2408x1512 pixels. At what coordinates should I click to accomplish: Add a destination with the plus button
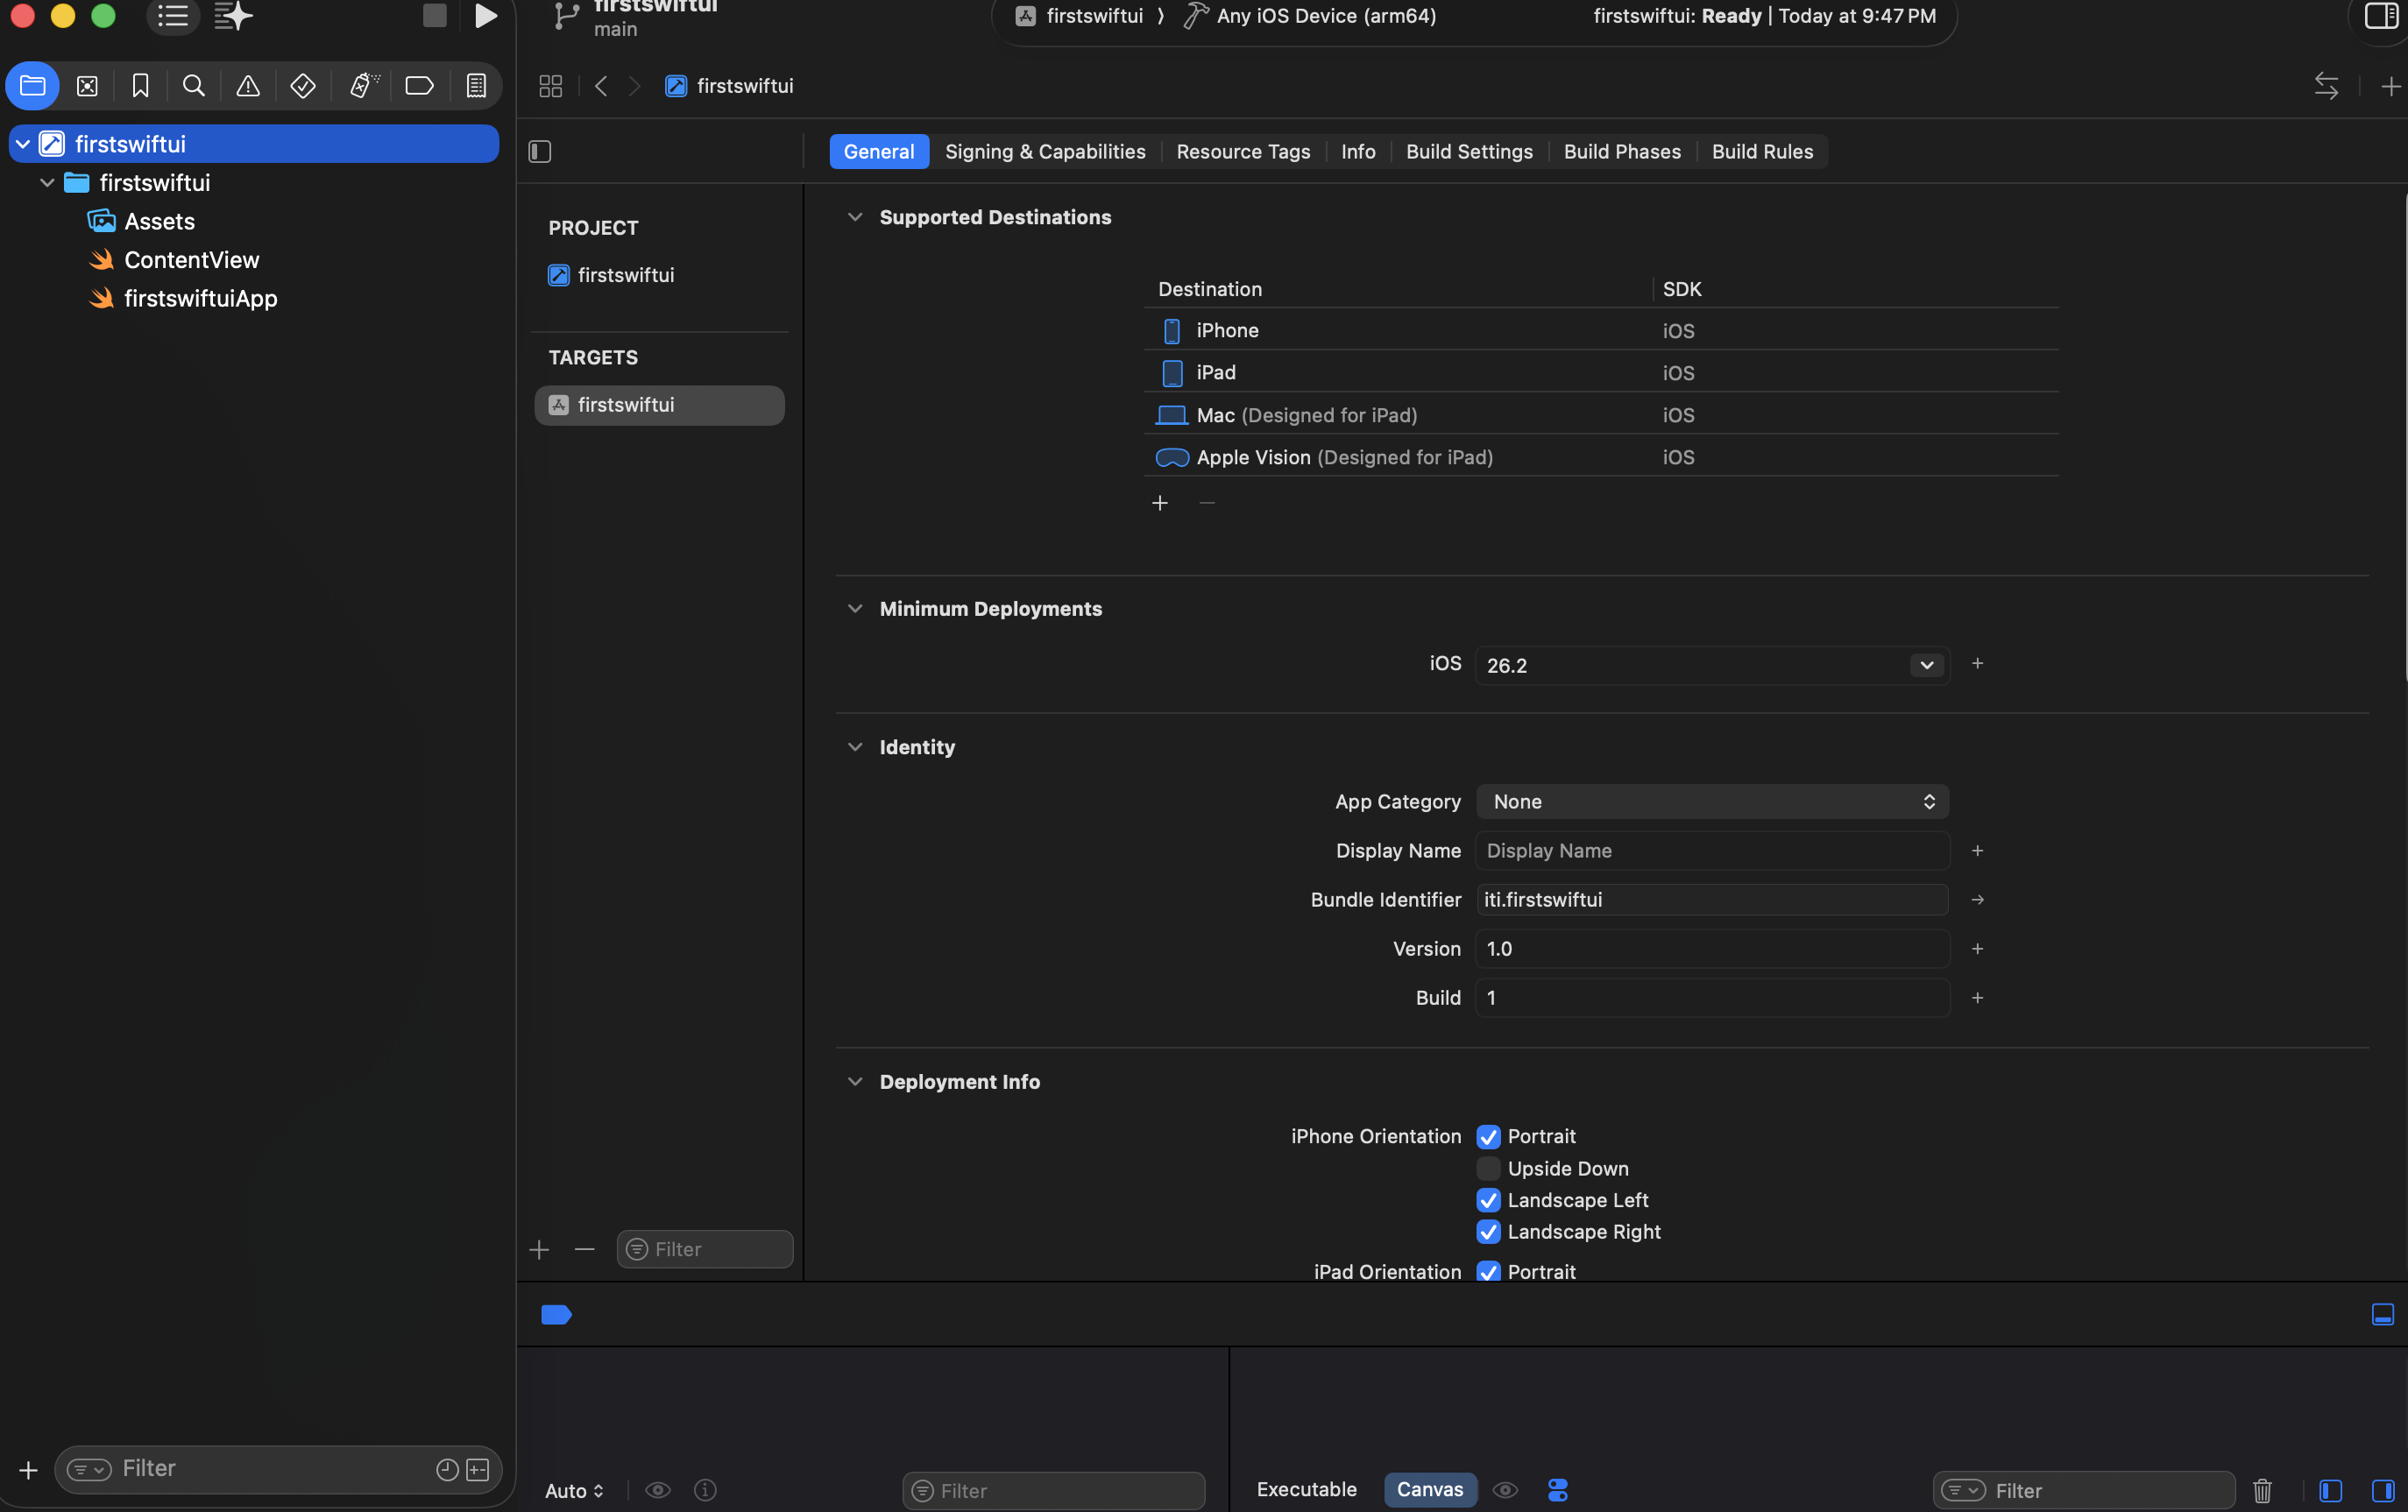(x=1160, y=503)
